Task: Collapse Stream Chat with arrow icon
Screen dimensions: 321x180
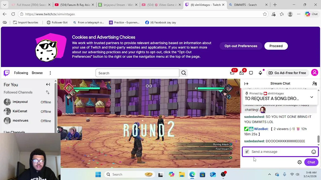Action: (246, 84)
